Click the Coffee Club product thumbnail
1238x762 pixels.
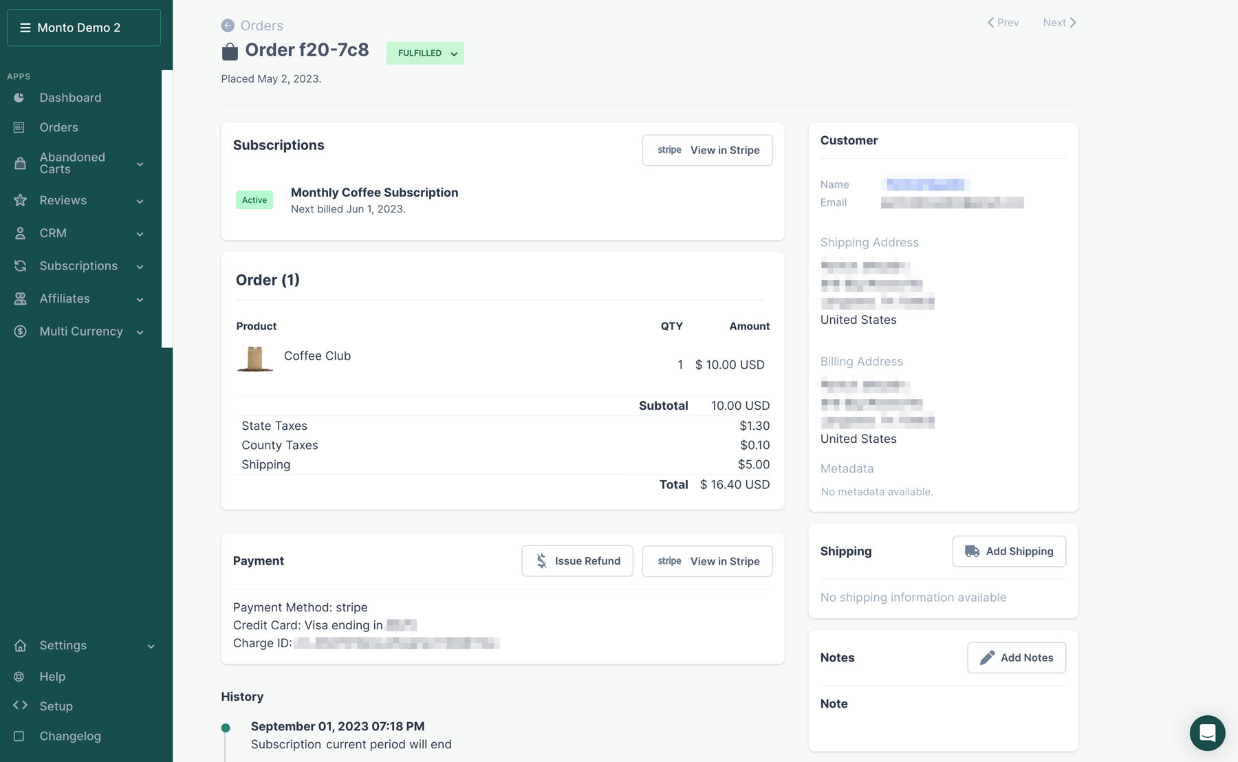pos(254,359)
